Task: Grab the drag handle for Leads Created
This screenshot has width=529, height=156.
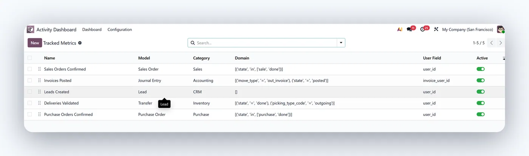Action: click(x=39, y=92)
